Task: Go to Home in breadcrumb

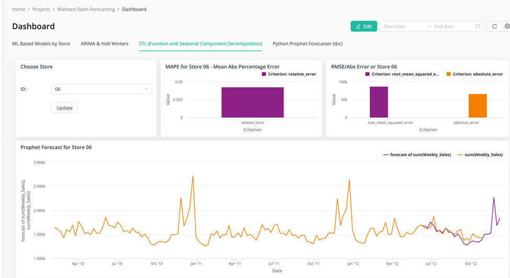Action: [x=19, y=9]
